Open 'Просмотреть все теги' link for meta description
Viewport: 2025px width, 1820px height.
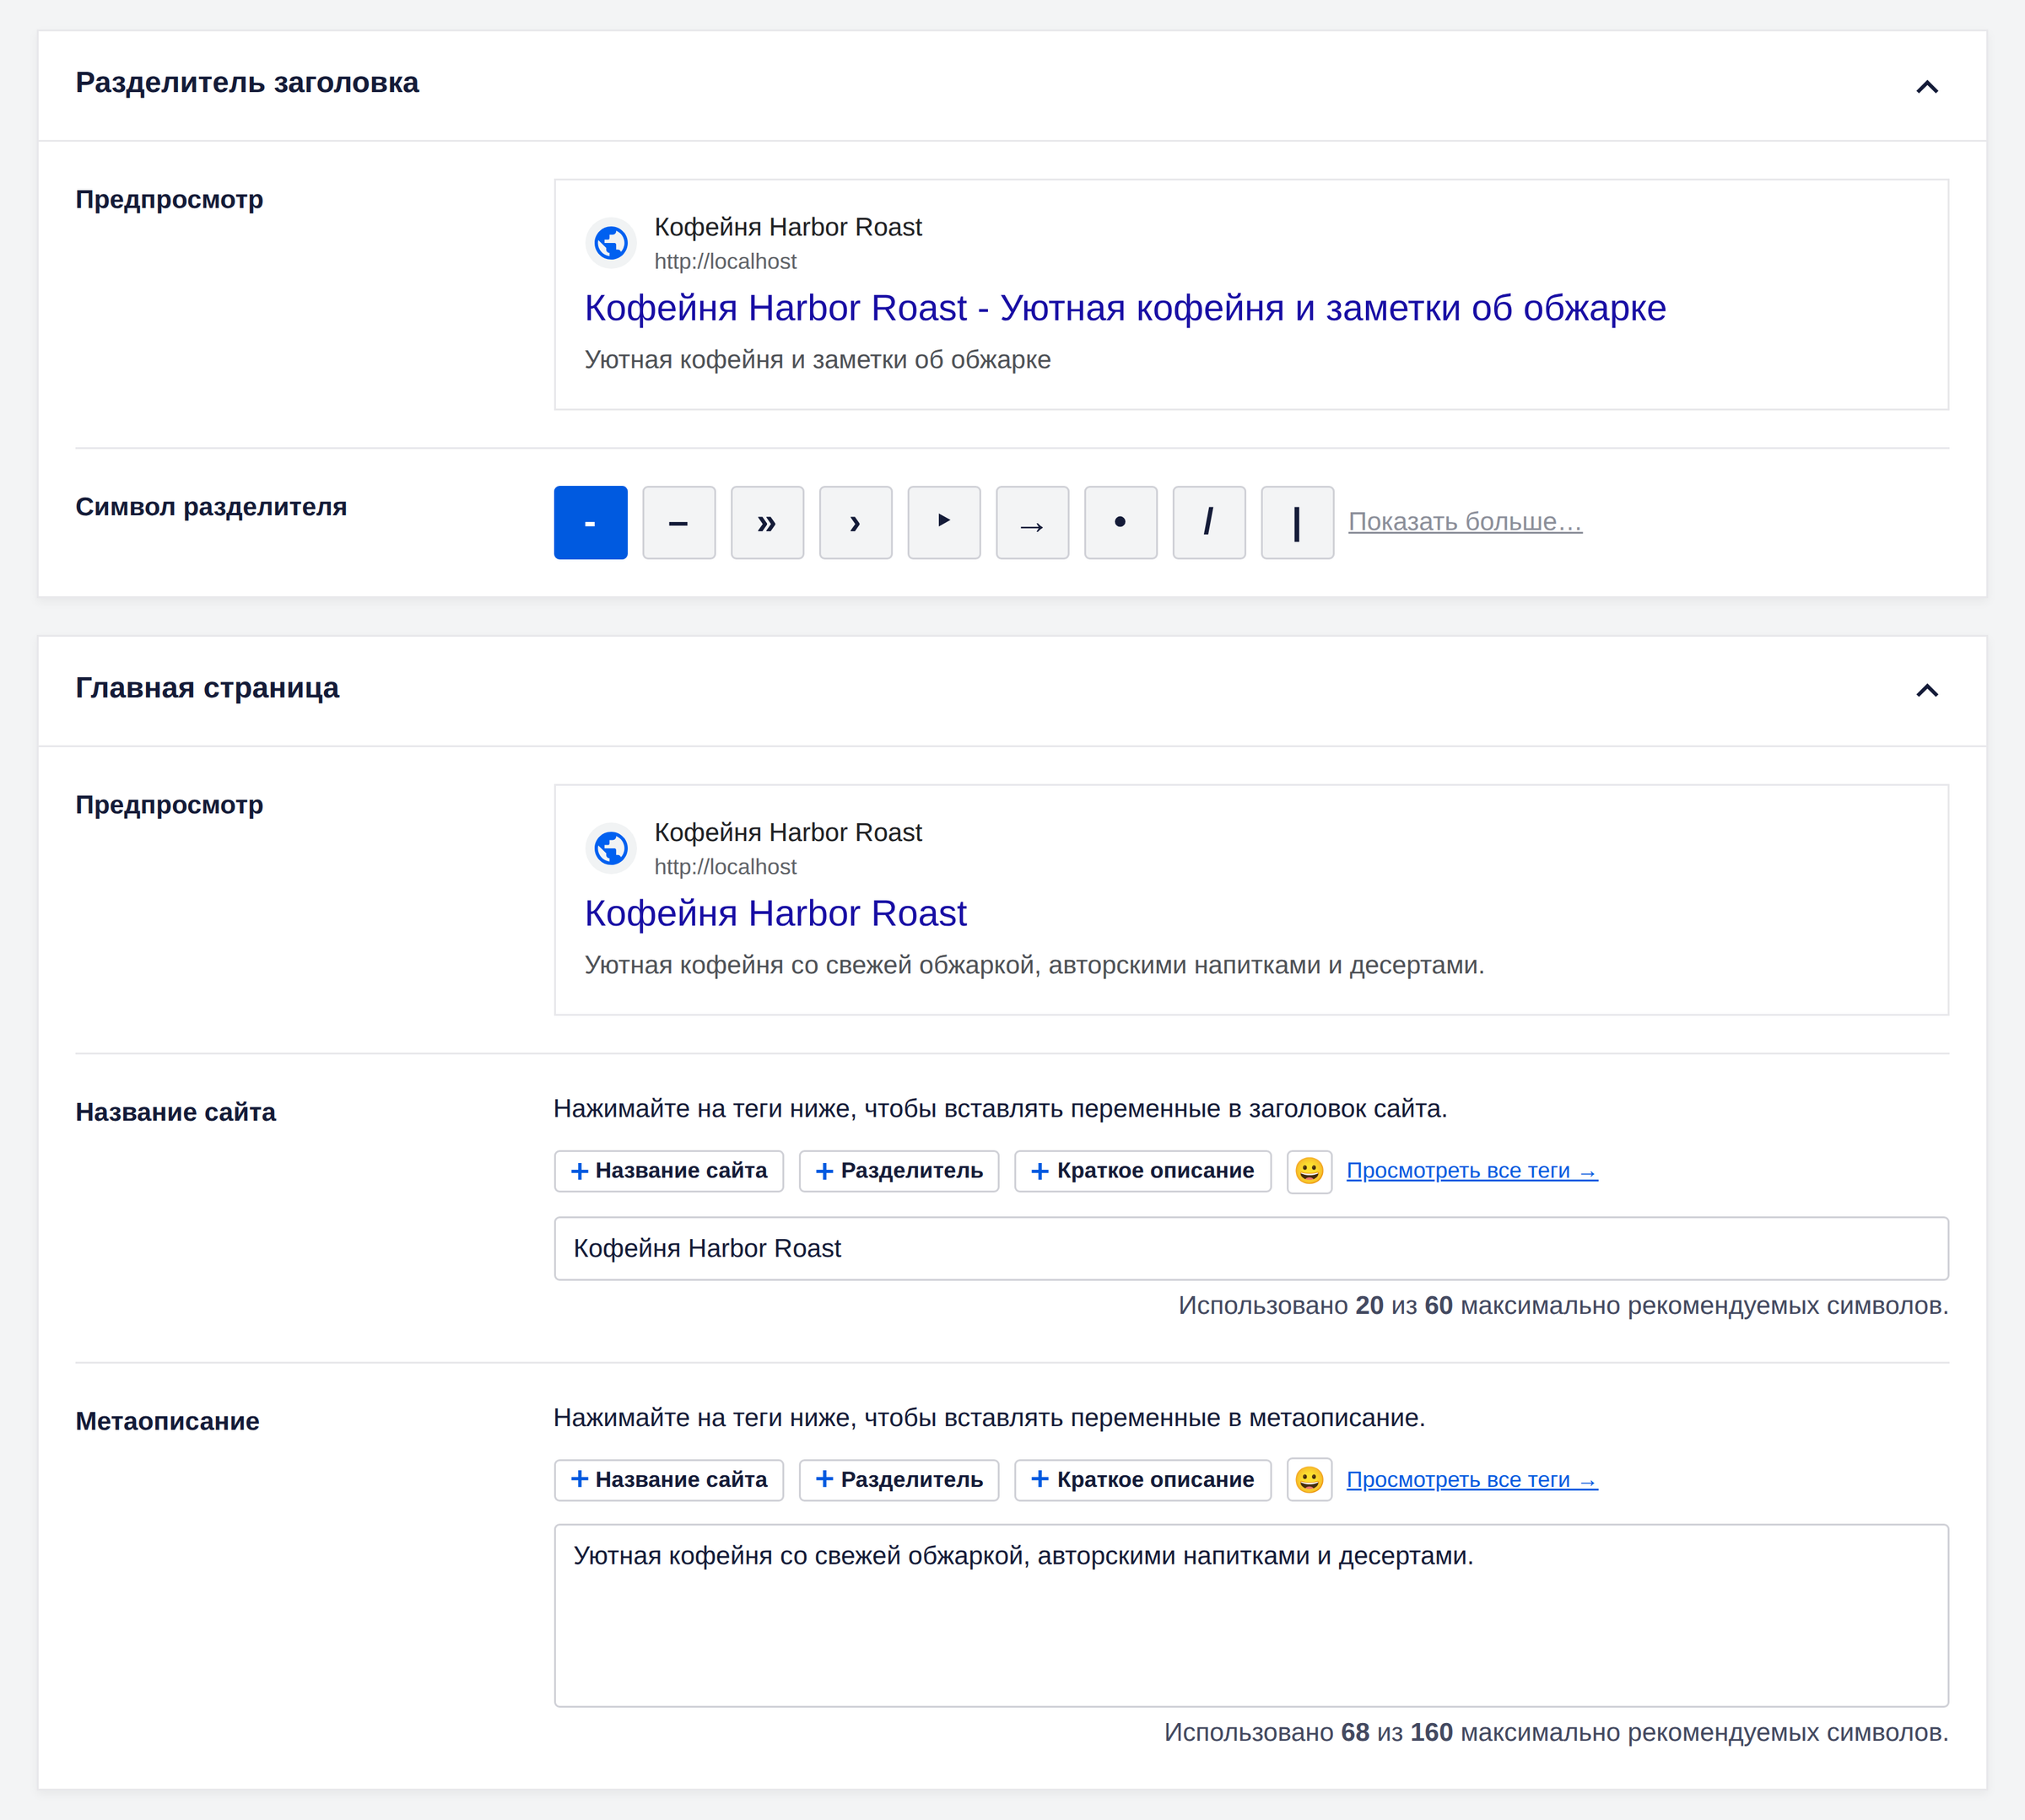pos(1471,1480)
